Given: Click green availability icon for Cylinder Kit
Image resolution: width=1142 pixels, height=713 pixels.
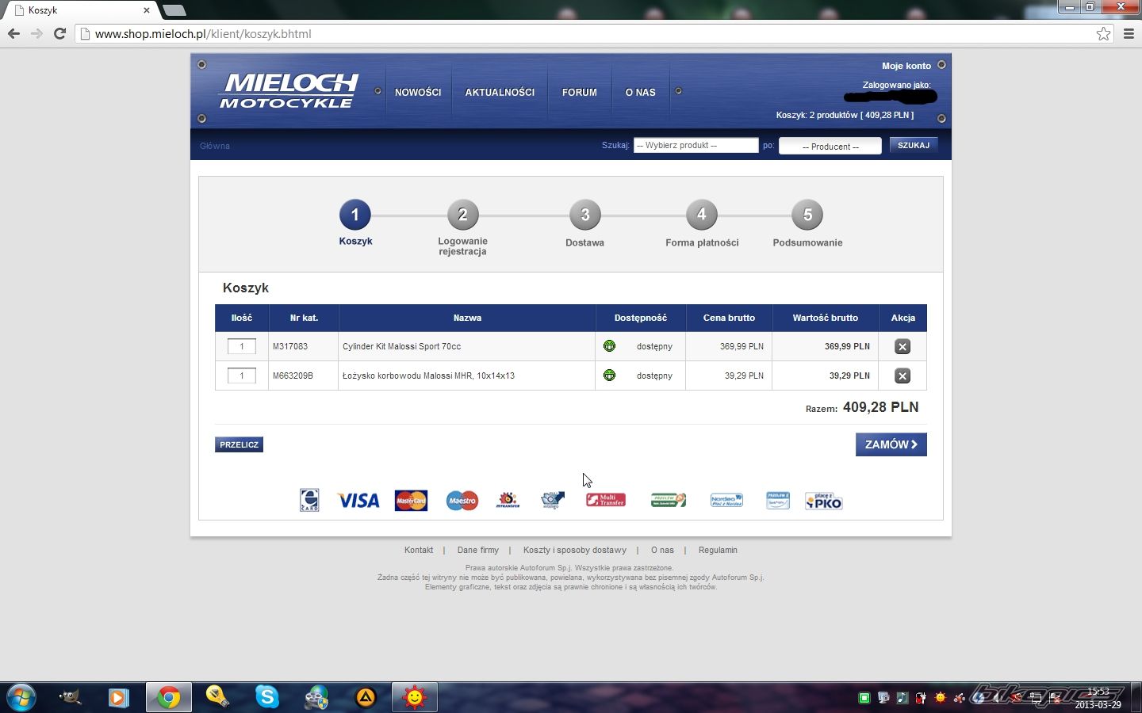Looking at the screenshot, I should click(x=609, y=346).
